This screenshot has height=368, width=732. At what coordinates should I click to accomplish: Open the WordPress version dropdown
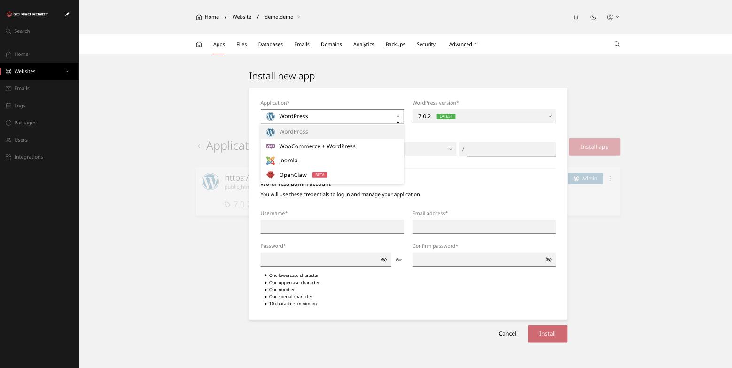pos(484,116)
